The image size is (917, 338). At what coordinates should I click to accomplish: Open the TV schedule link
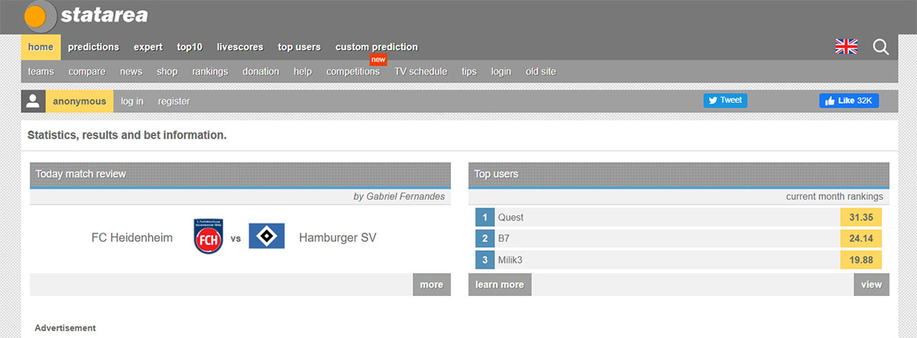point(420,72)
